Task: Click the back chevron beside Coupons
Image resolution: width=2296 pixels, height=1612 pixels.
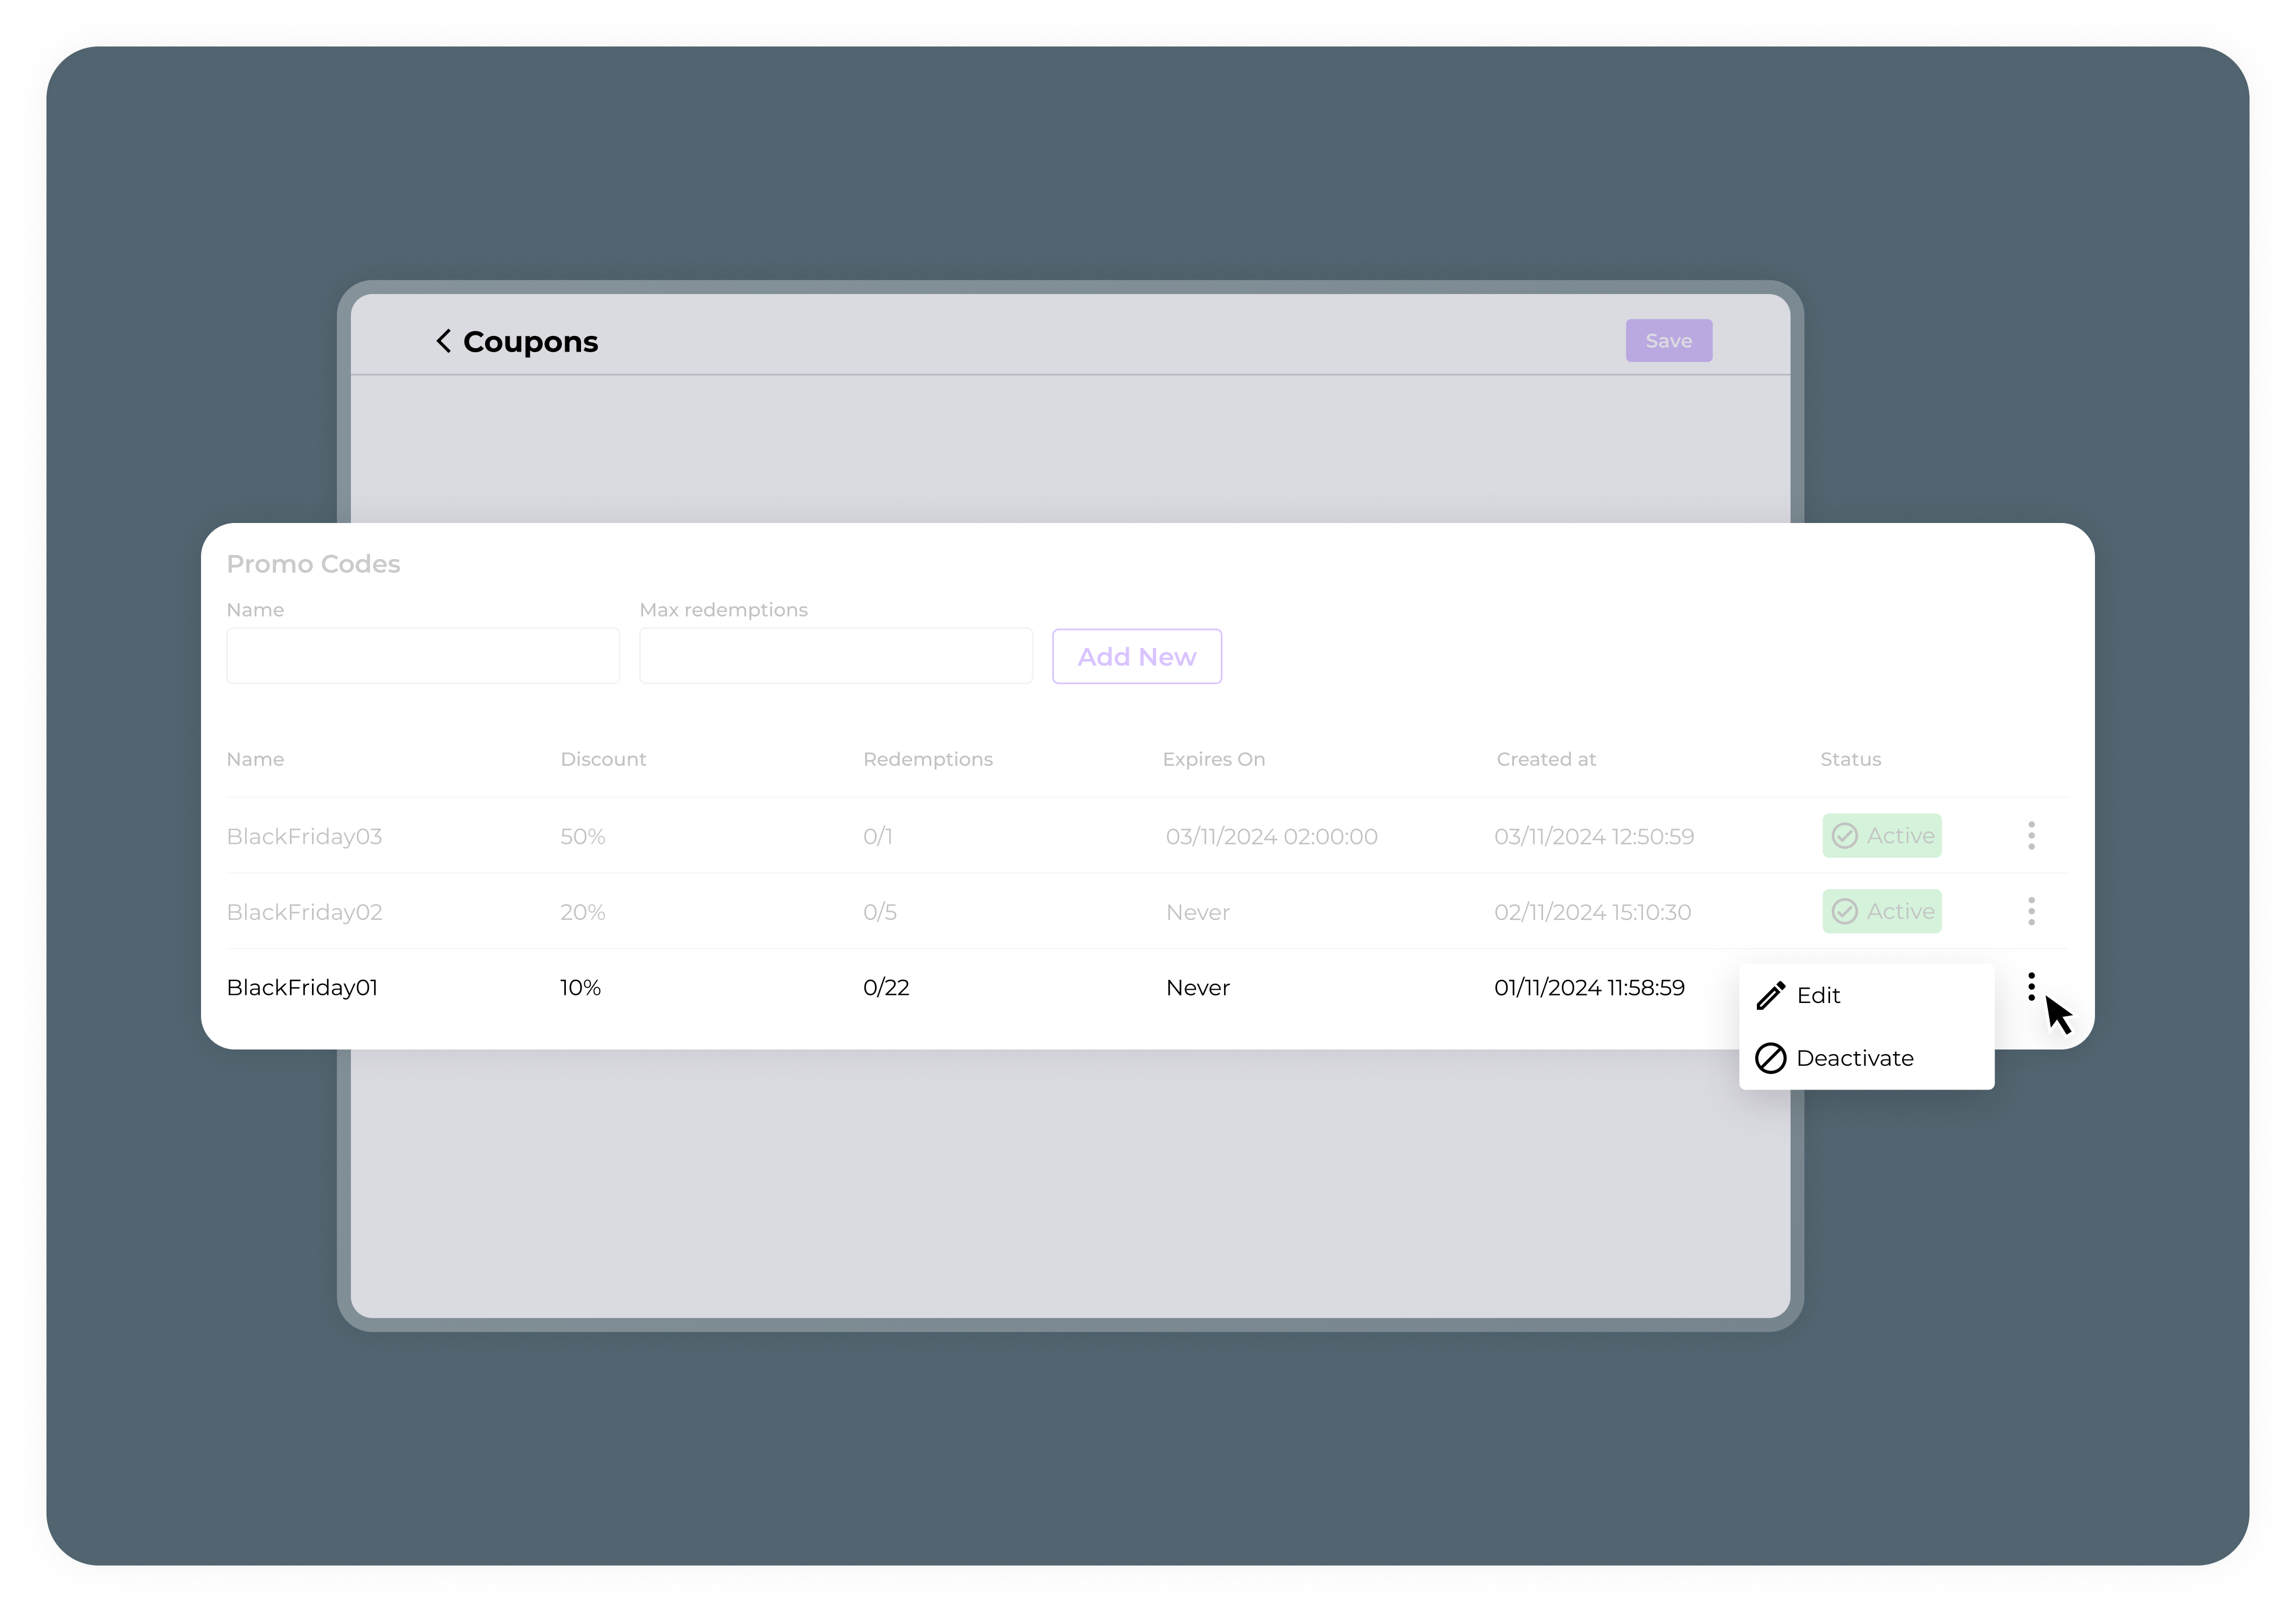Action: pos(444,341)
